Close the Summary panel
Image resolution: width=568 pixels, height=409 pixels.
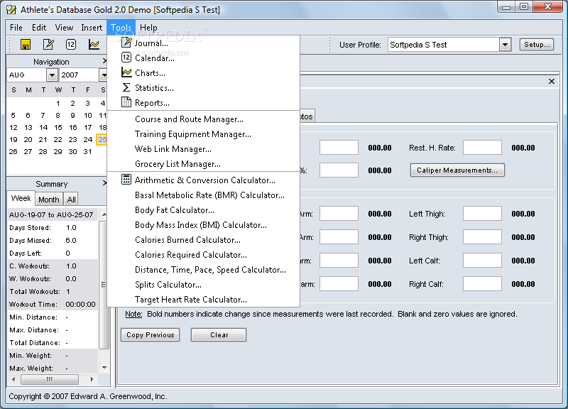click(x=104, y=183)
